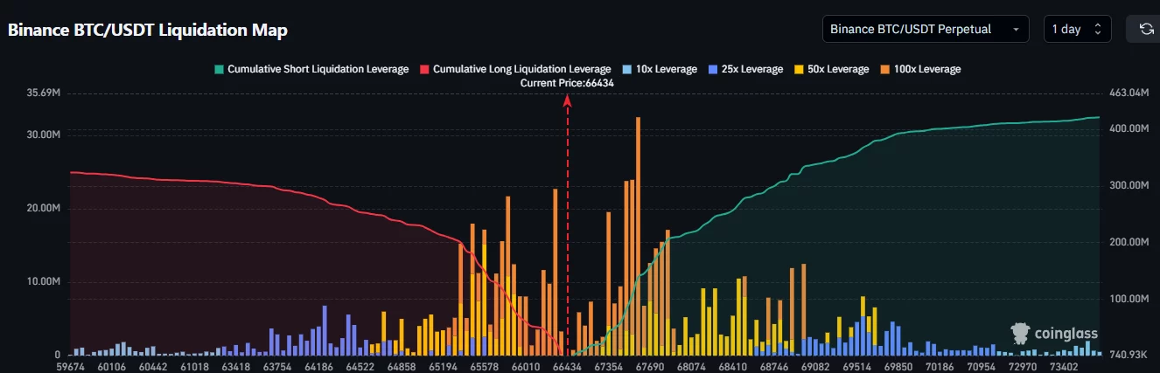
Task: Toggle Cumulative Short Liquidation Leverage legend
Action: [318, 69]
